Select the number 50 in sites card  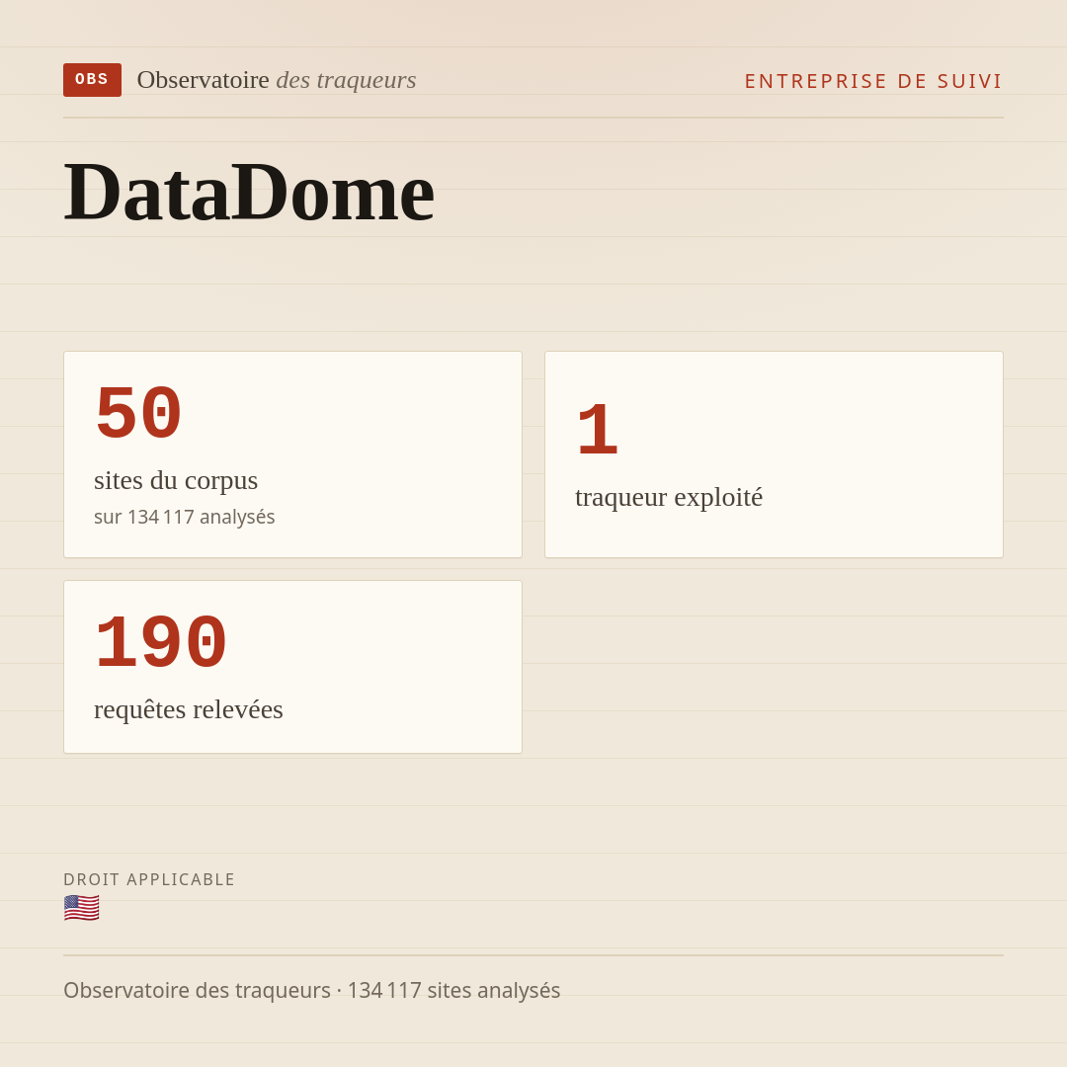pyautogui.click(x=138, y=414)
